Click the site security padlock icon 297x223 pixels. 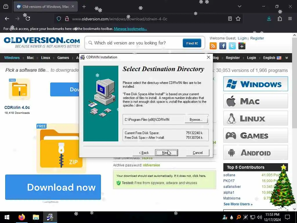coord(67,19)
